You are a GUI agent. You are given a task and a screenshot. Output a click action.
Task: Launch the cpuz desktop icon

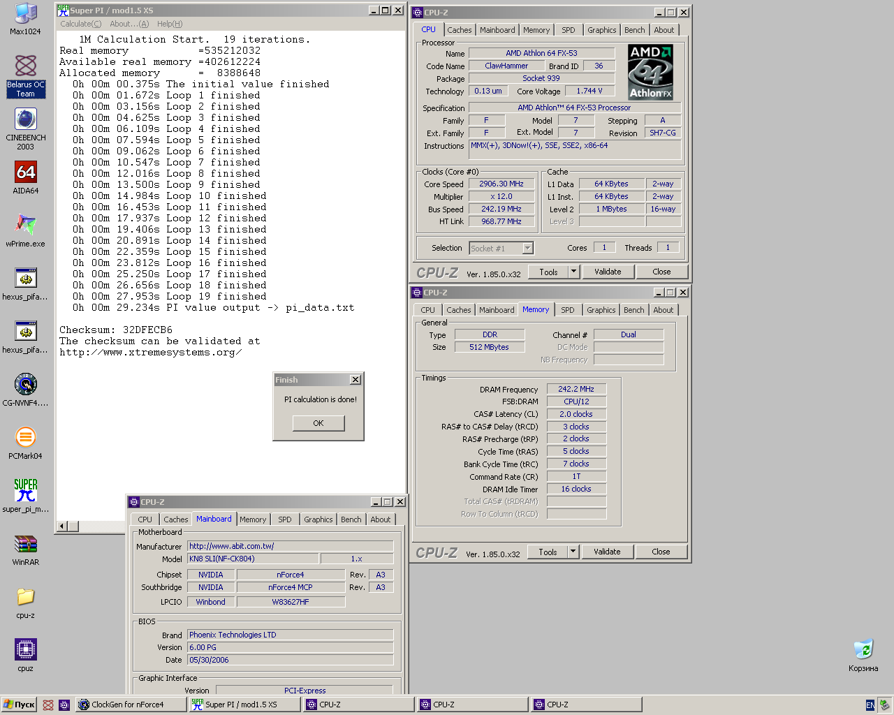tap(26, 655)
